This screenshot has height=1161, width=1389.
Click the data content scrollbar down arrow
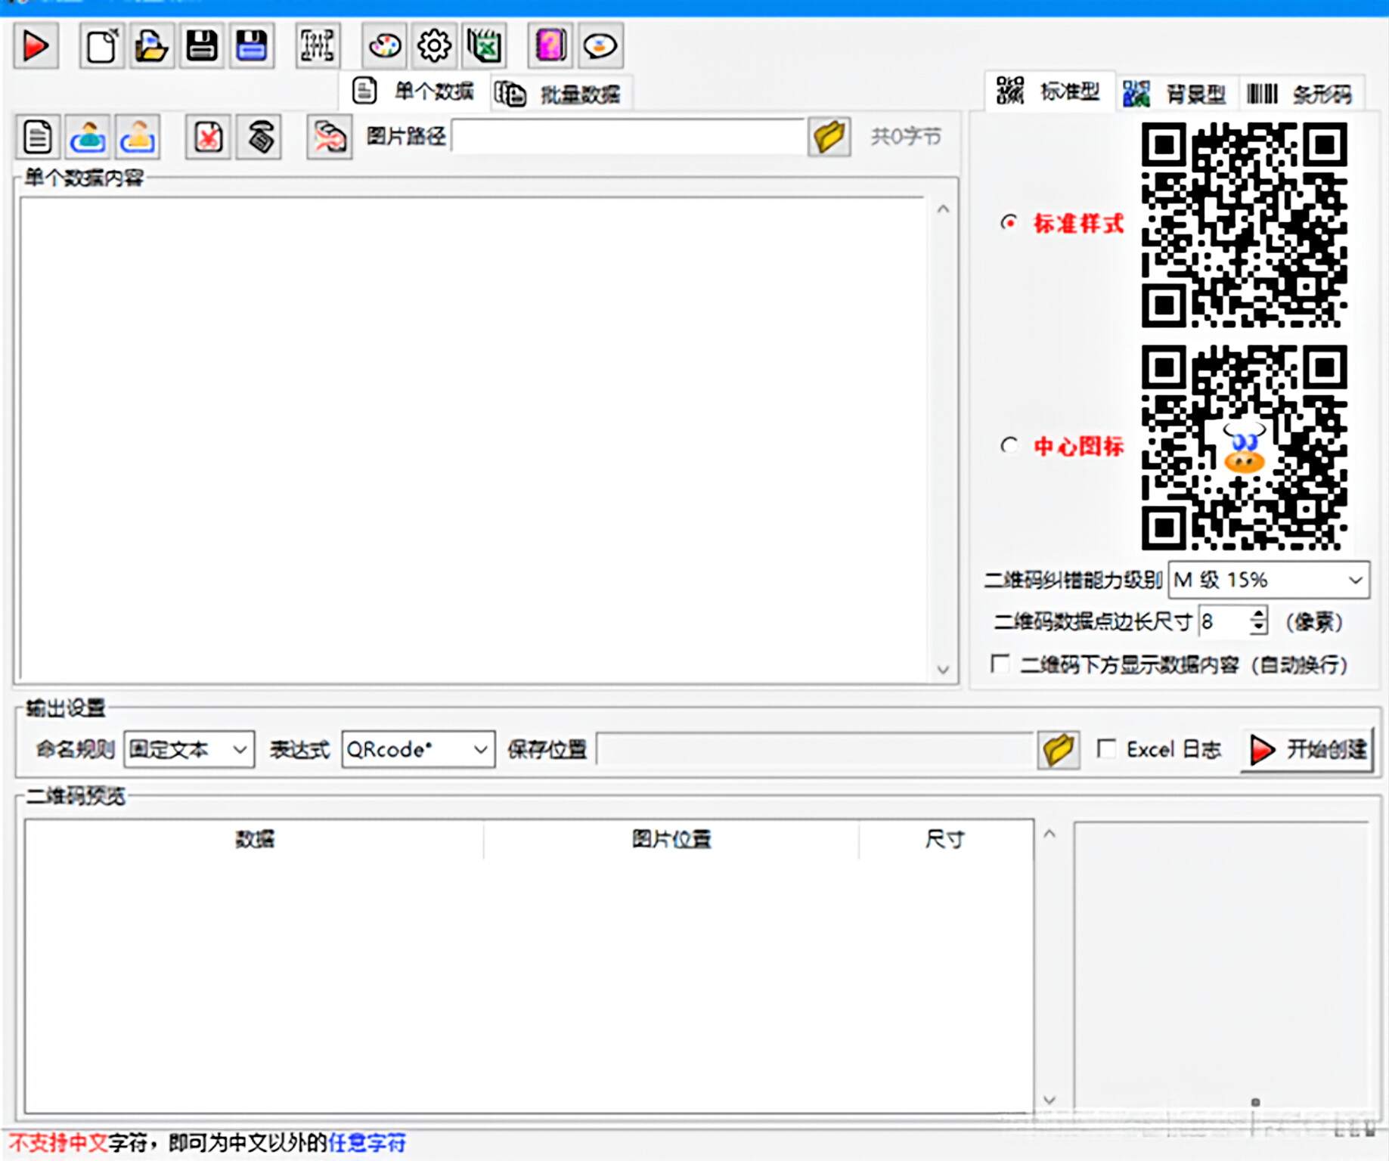[x=943, y=669]
